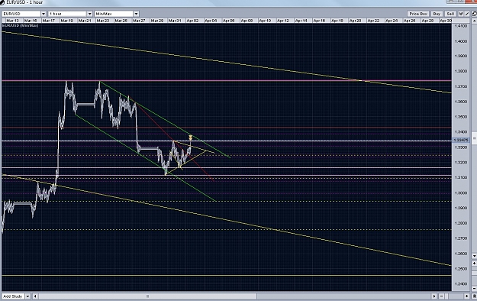Open the Min/Max chart type dropdown
The width and height of the screenshot is (477, 301).
(117, 14)
